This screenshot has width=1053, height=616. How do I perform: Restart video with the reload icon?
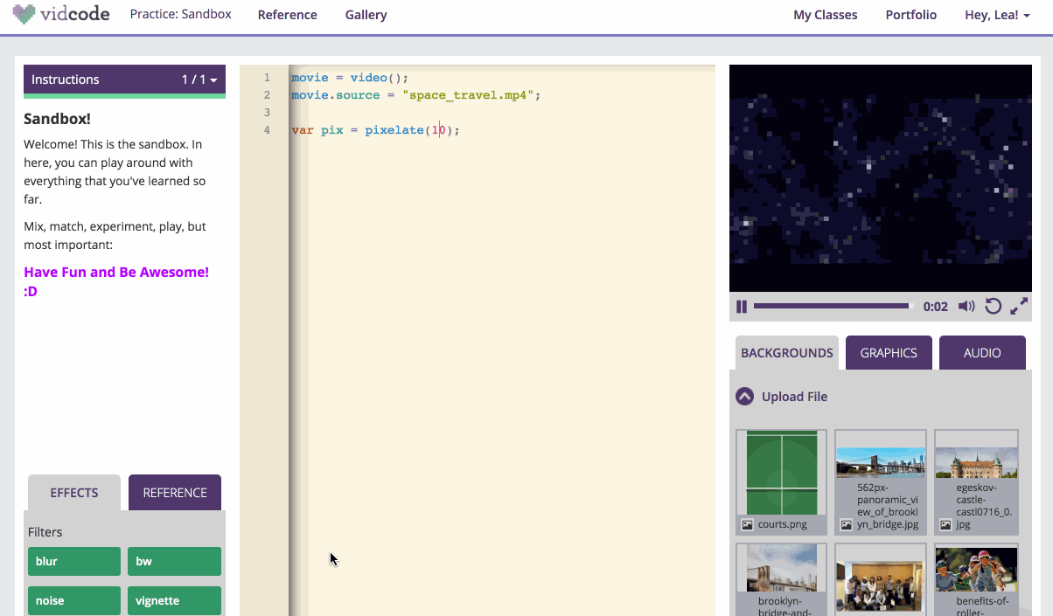(x=993, y=306)
